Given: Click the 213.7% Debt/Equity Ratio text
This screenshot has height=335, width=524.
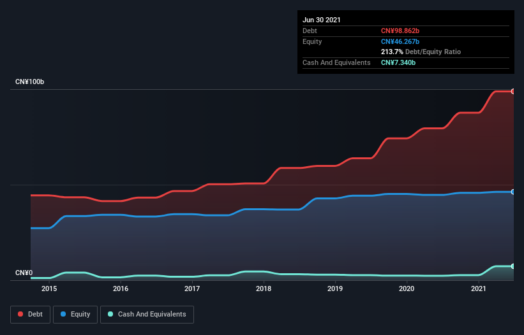Looking at the screenshot, I should 421,52.
